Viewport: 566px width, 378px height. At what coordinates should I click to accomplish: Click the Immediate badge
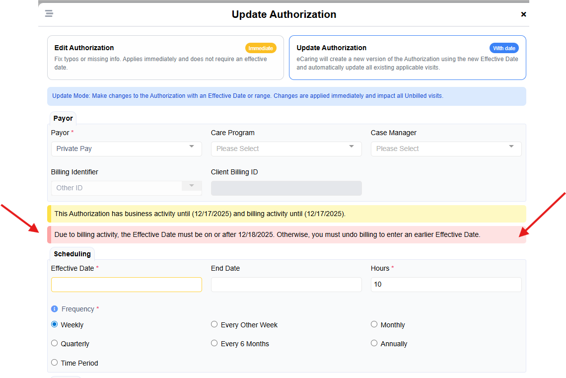[x=261, y=48]
